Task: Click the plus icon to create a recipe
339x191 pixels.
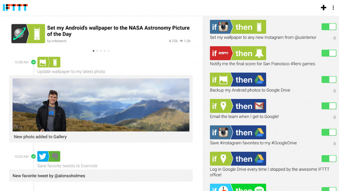Action: [323, 8]
